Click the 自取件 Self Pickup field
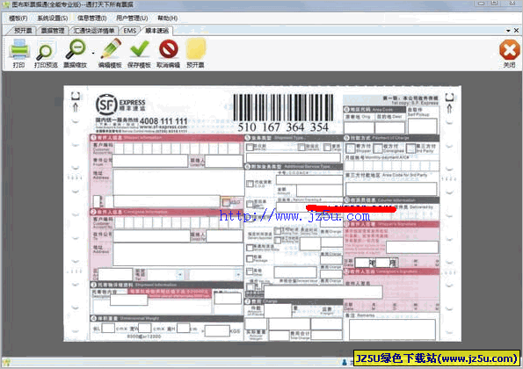The image size is (523, 369). click(x=423, y=126)
